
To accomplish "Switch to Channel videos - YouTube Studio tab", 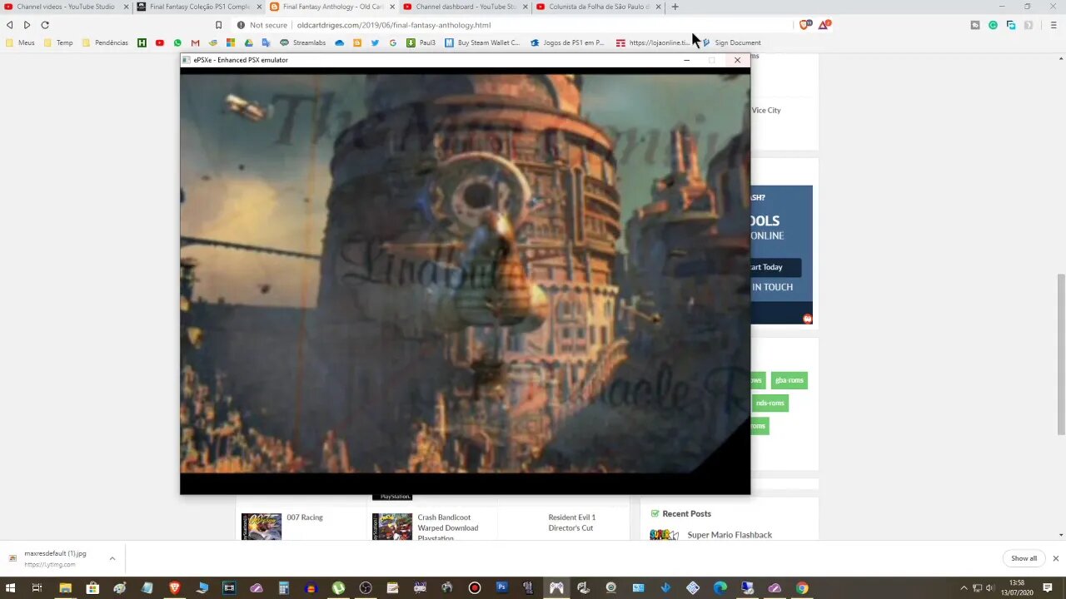I will click(65, 7).
